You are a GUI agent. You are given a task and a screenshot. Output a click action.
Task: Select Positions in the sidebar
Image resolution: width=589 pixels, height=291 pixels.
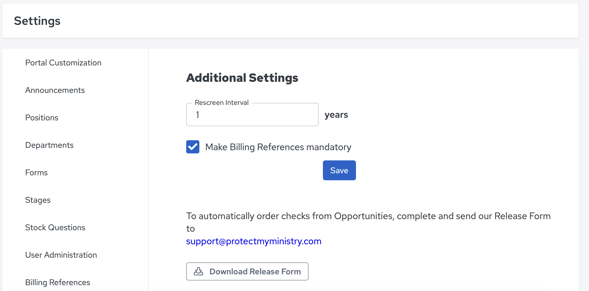(42, 118)
